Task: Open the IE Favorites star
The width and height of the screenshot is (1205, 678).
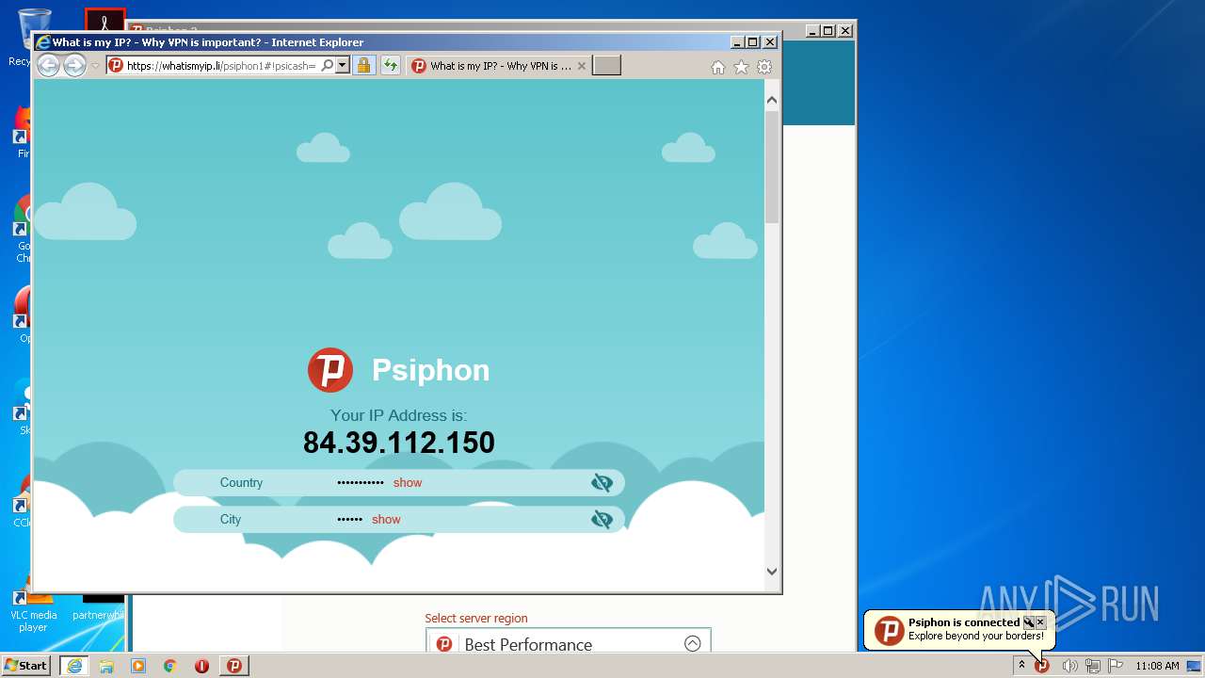Action: pos(742,67)
